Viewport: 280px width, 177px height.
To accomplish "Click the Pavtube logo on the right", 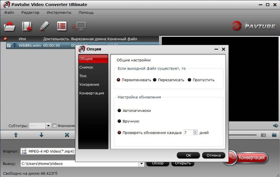I will click(x=253, y=26).
